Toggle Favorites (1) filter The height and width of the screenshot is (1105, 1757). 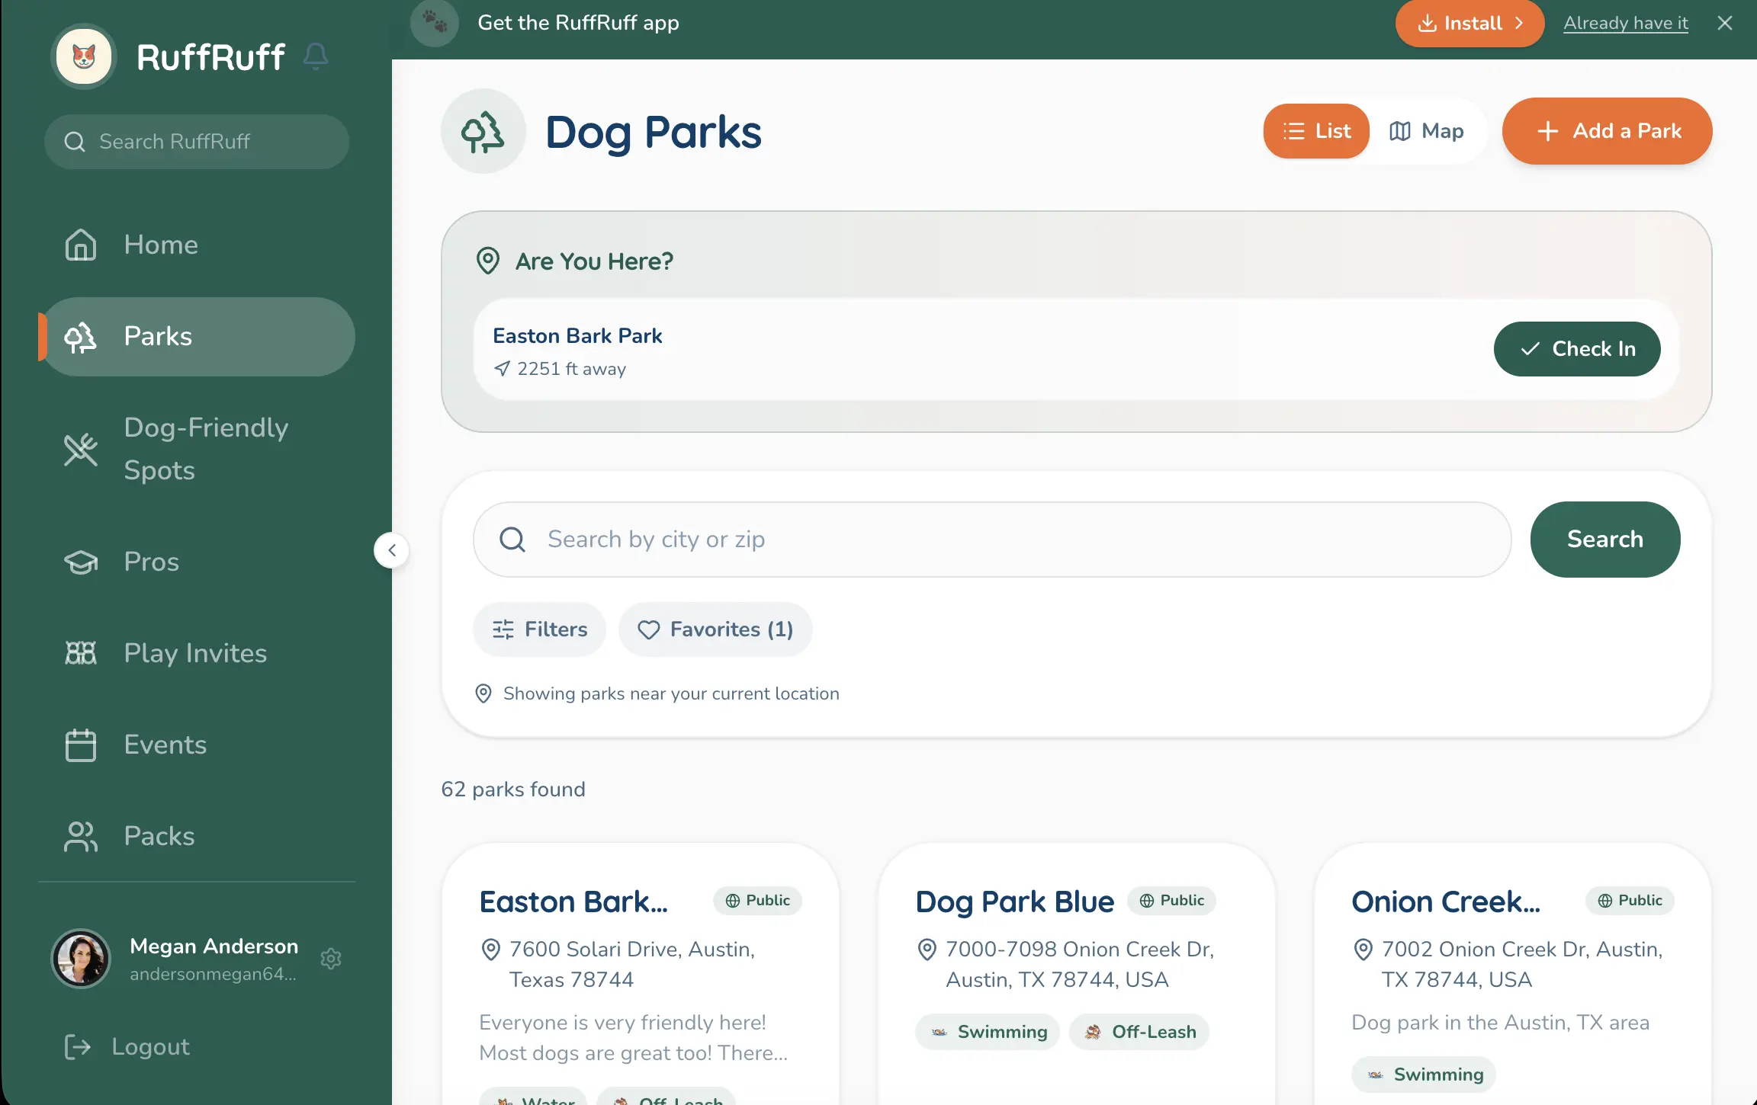coord(715,629)
